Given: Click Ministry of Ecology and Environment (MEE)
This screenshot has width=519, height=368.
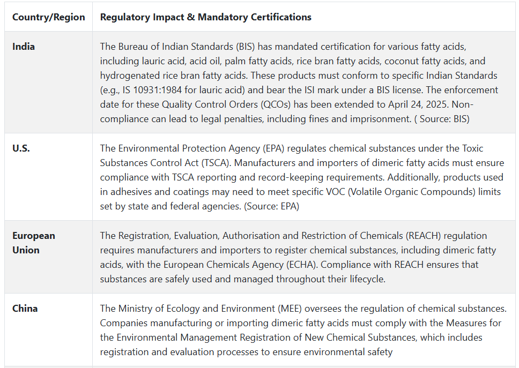Looking at the screenshot, I should coord(210,309).
